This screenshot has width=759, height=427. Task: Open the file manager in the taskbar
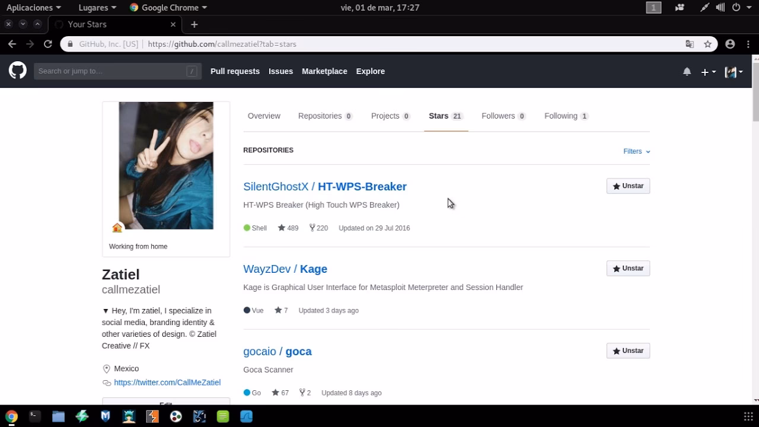tap(58, 416)
